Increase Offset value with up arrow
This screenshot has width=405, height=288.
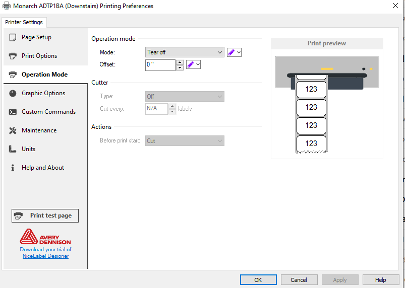click(179, 62)
